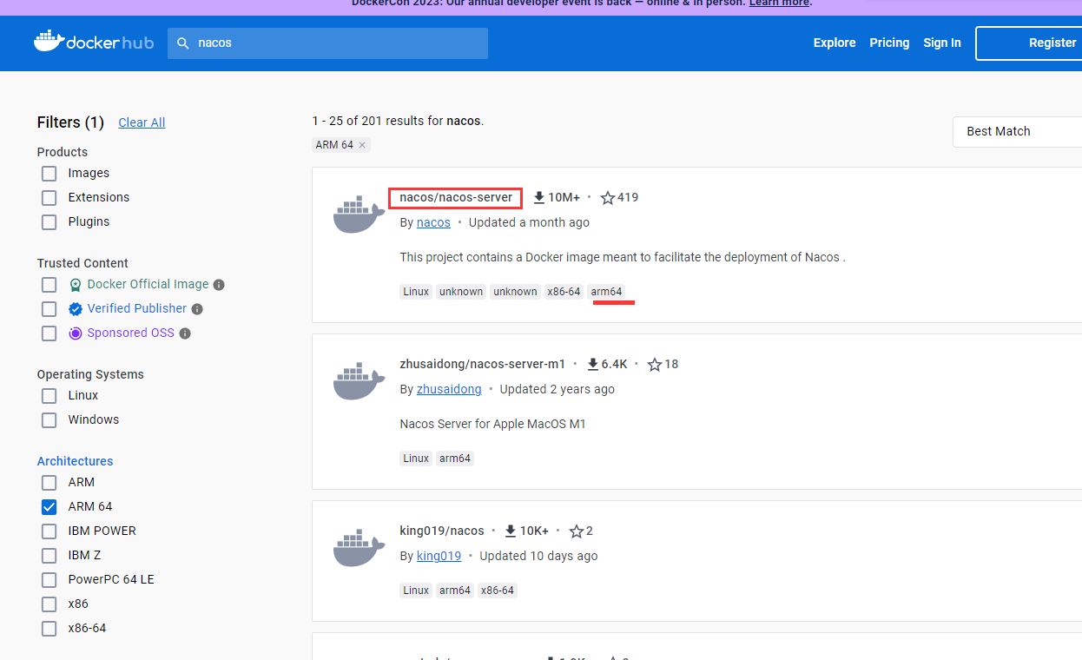Viewport: 1082px width, 660px height.
Task: Click the download icon beside 10K+
Action: pos(511,531)
